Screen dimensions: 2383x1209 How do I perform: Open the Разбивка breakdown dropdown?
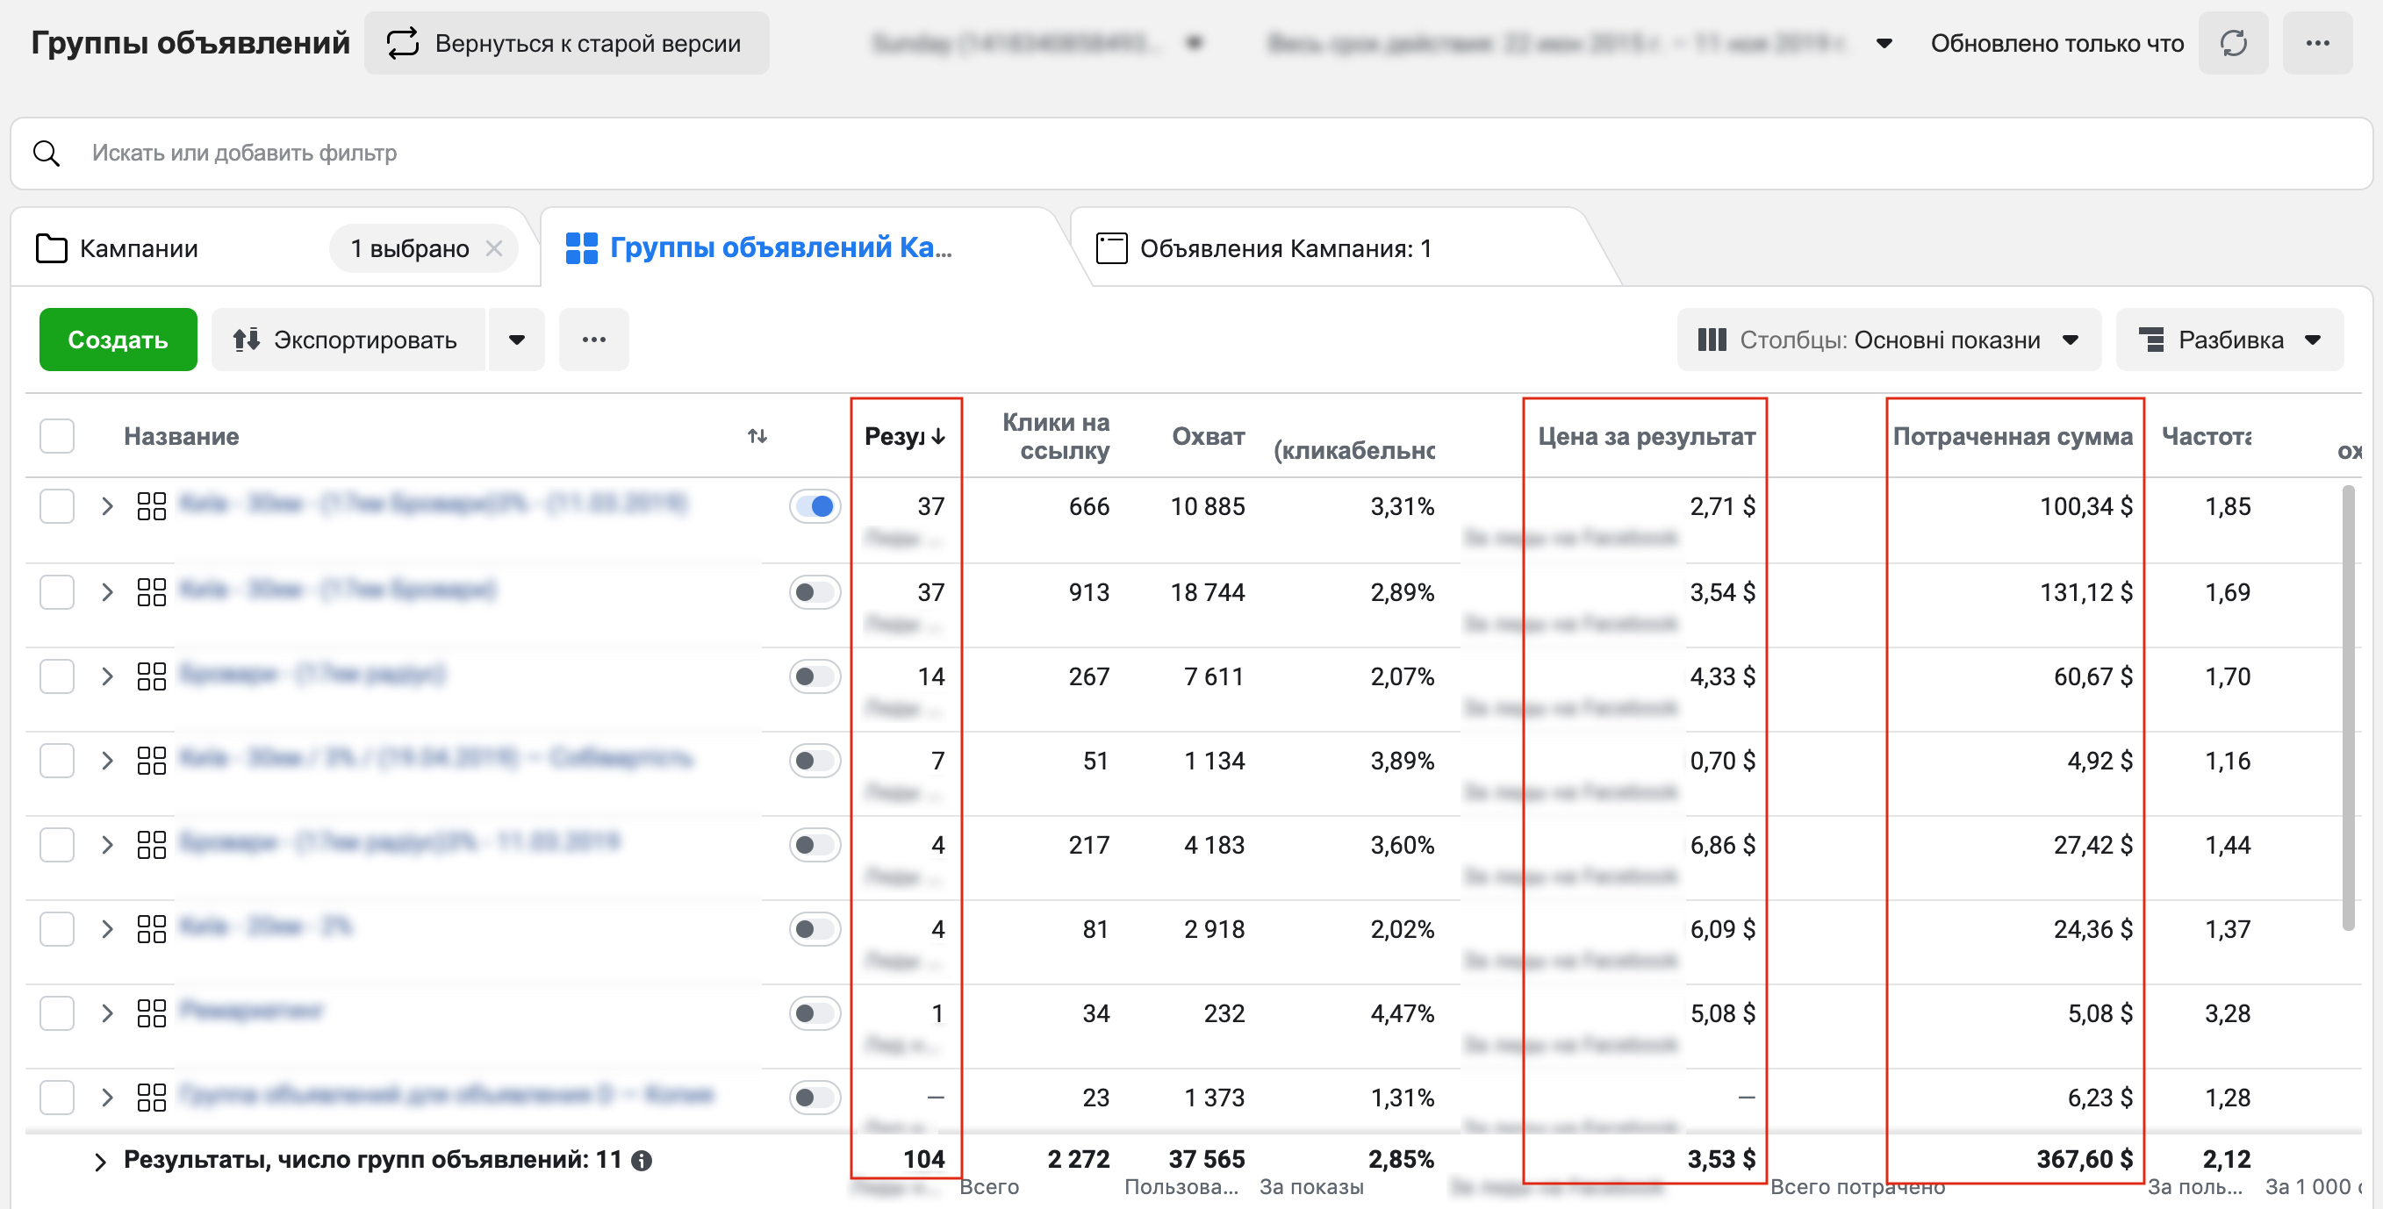coord(2229,340)
